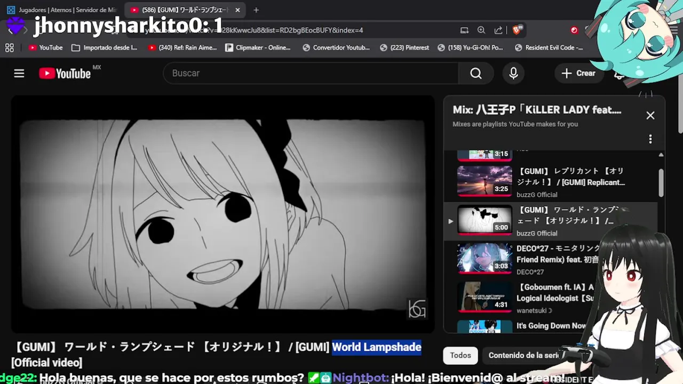The image size is (683, 384).
Task: Open the 3:25 Replicant thumbnail
Action: tap(485, 181)
